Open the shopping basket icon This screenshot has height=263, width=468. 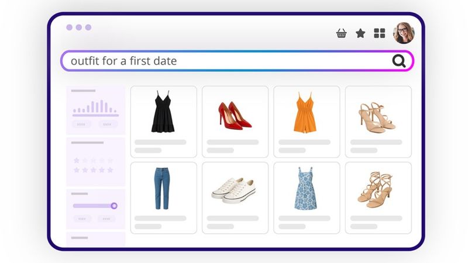pos(341,33)
